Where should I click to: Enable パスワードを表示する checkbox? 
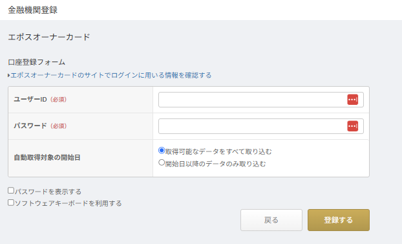pyautogui.click(x=11, y=190)
